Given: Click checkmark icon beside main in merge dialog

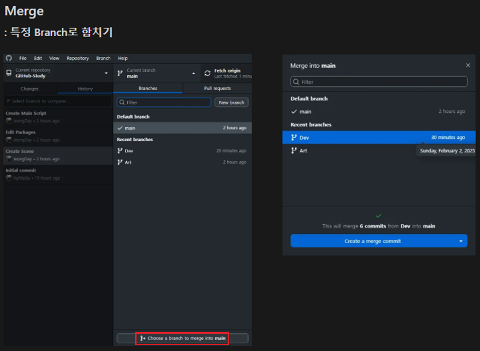Looking at the screenshot, I should pos(294,111).
